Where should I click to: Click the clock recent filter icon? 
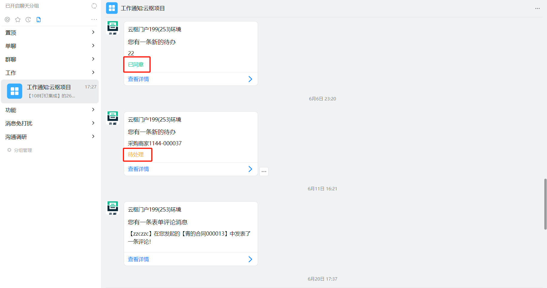[x=28, y=20]
